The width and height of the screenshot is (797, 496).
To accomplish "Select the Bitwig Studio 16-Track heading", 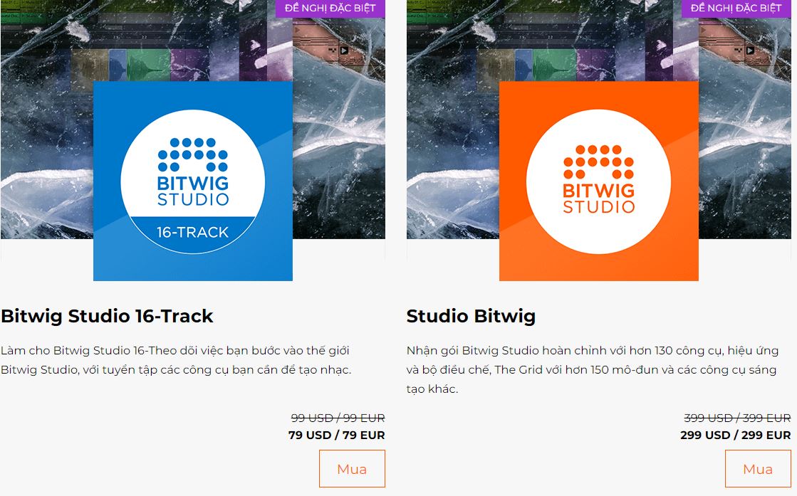I will pyautogui.click(x=108, y=316).
